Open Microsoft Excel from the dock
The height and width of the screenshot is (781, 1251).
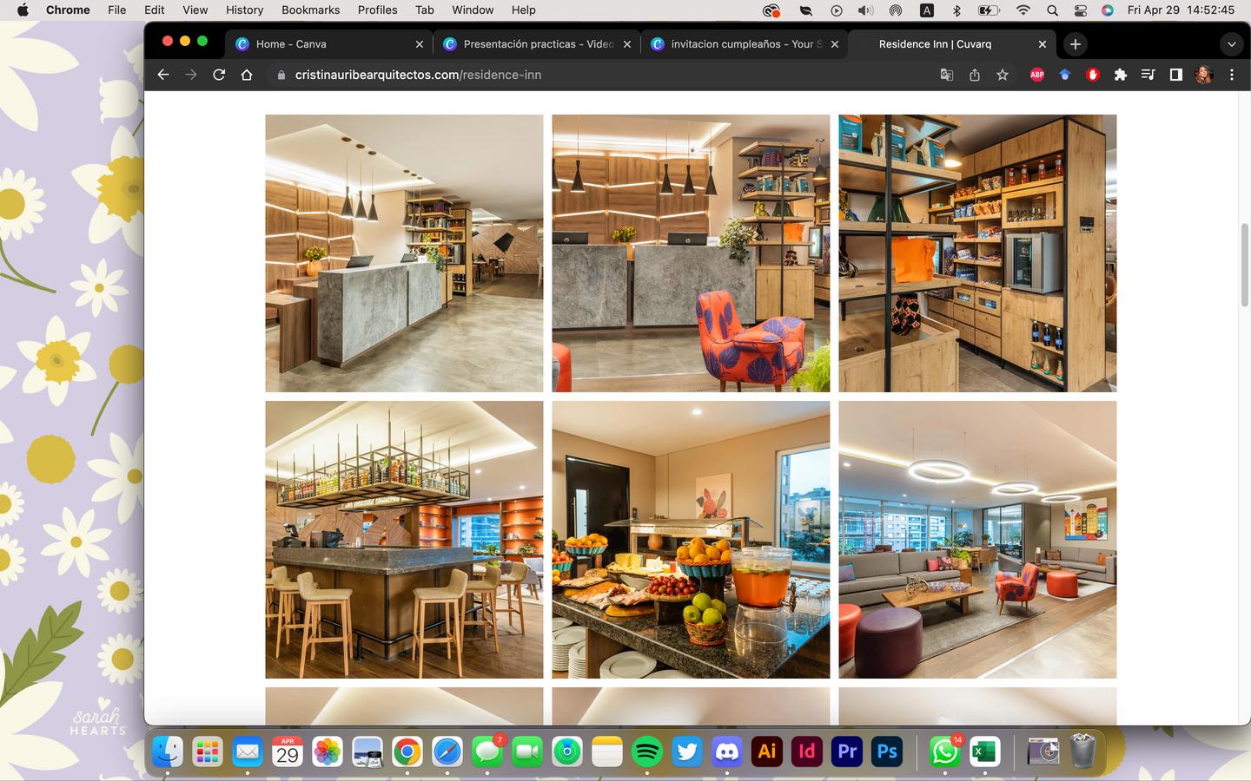pyautogui.click(x=984, y=751)
